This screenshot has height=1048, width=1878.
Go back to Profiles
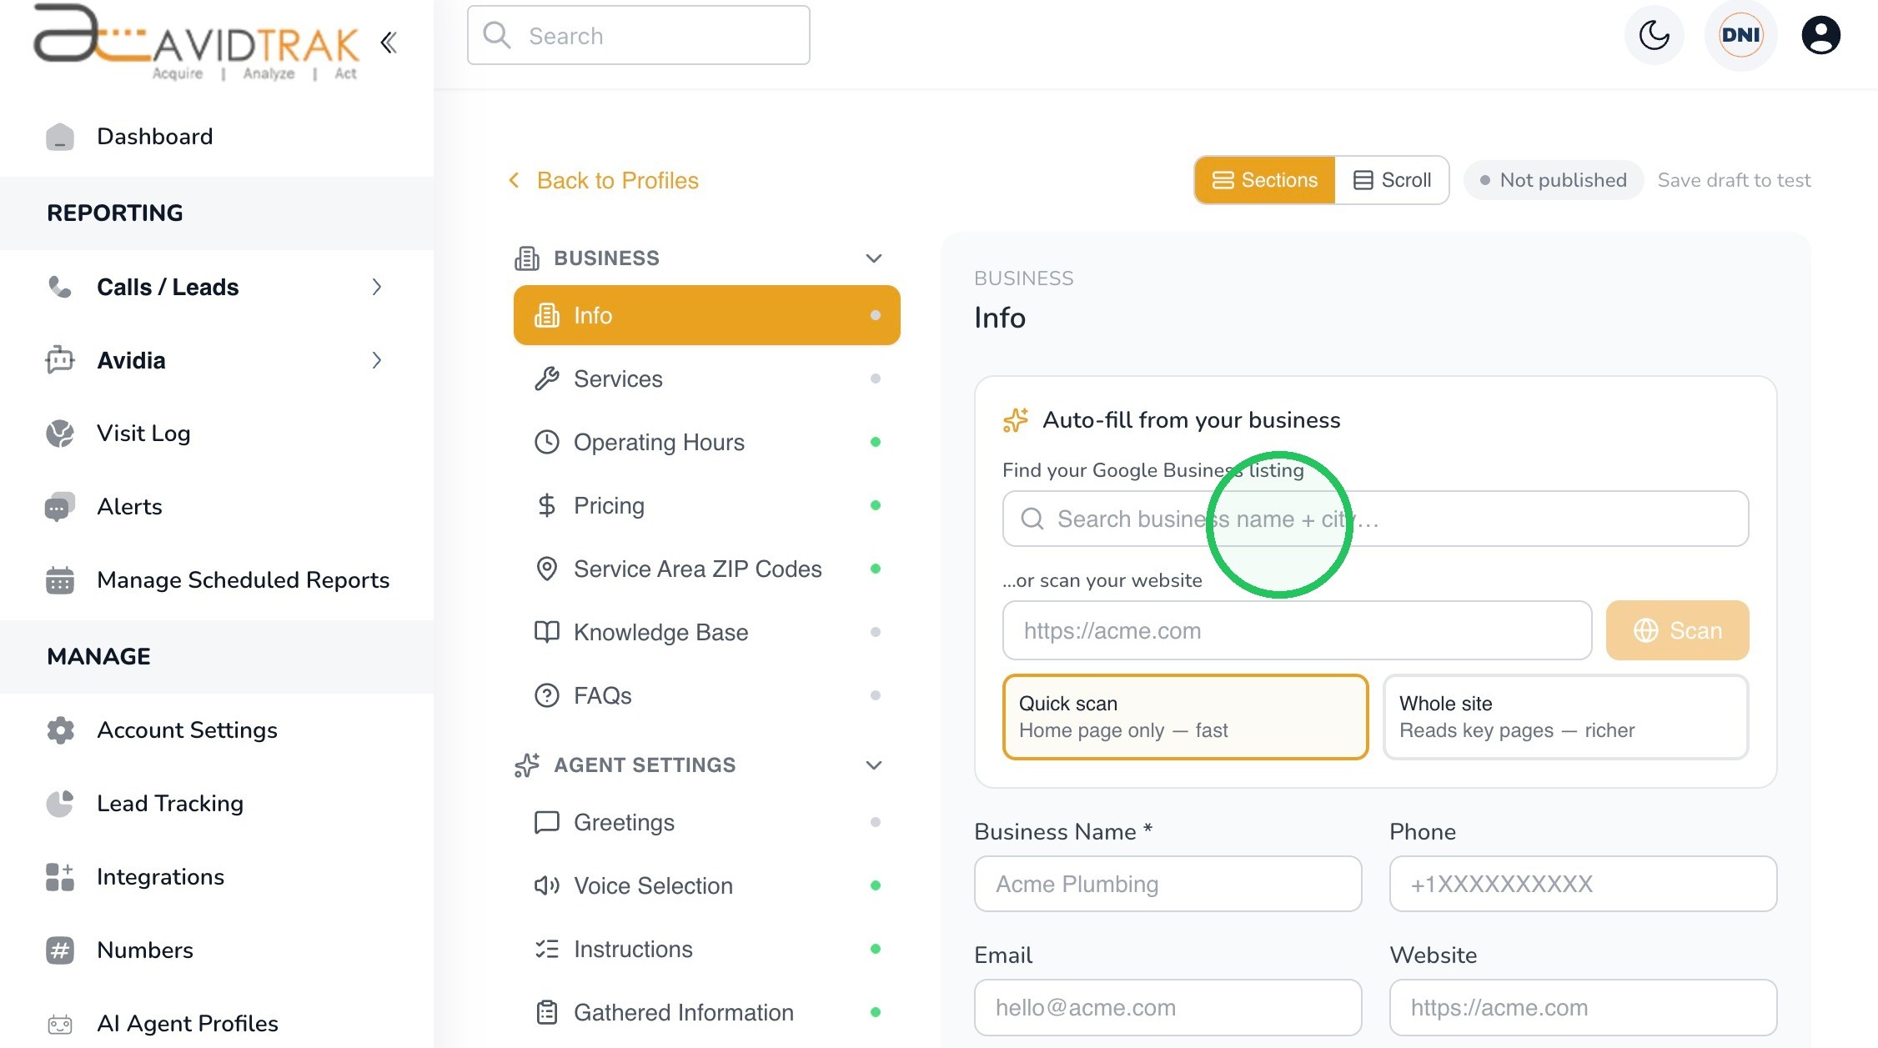(604, 180)
